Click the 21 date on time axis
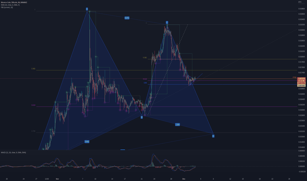The image size is (307, 181). (142, 179)
